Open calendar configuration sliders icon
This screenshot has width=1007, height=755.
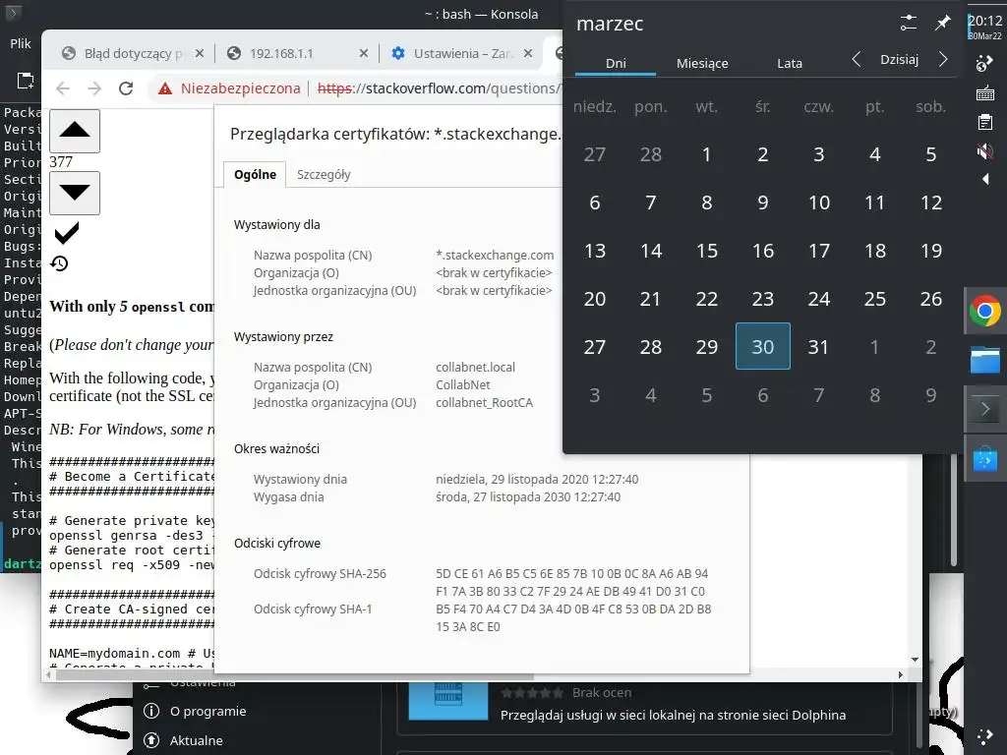point(908,24)
